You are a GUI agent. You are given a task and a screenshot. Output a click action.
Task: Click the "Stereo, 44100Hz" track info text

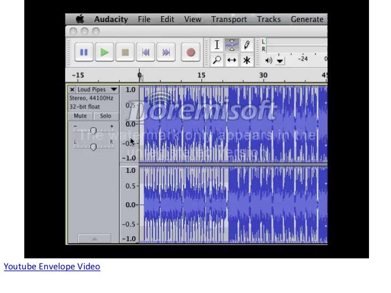click(91, 98)
